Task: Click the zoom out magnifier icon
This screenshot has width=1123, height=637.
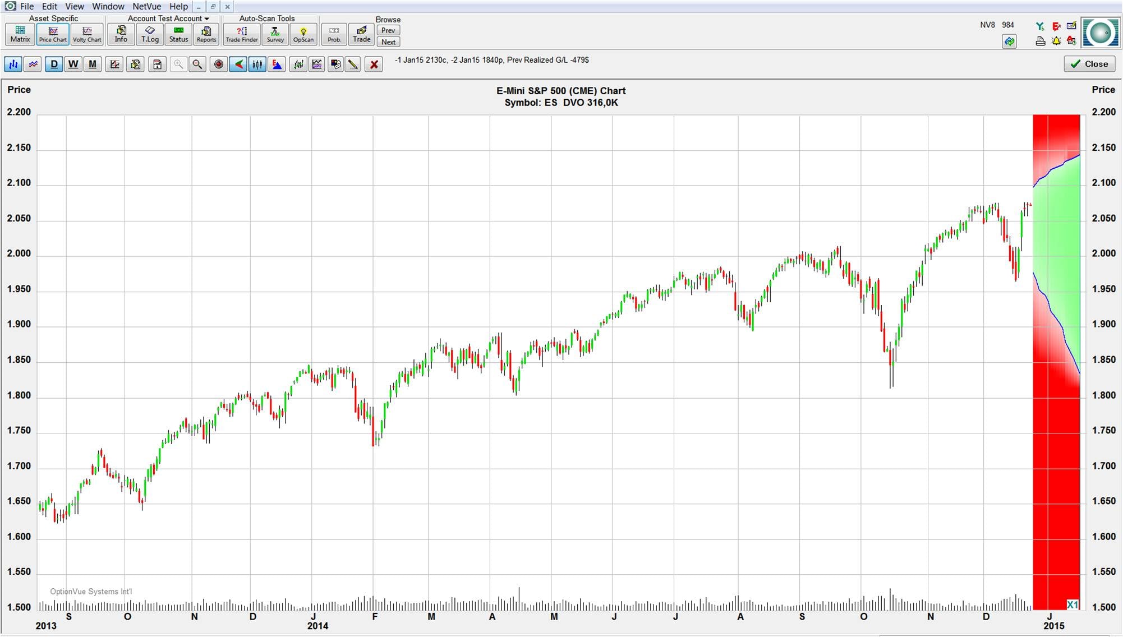Action: coord(197,64)
